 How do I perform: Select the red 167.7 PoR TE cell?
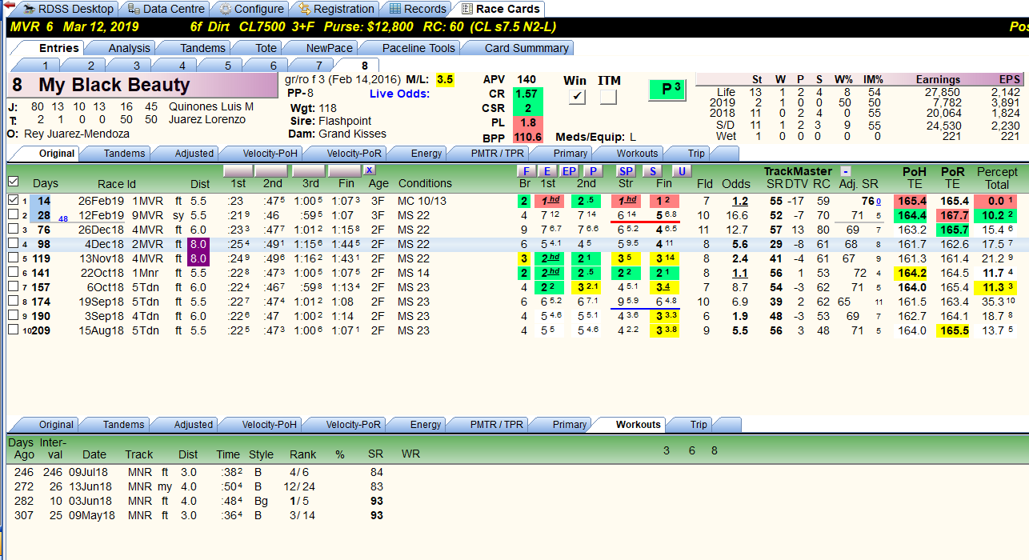pyautogui.click(x=953, y=214)
